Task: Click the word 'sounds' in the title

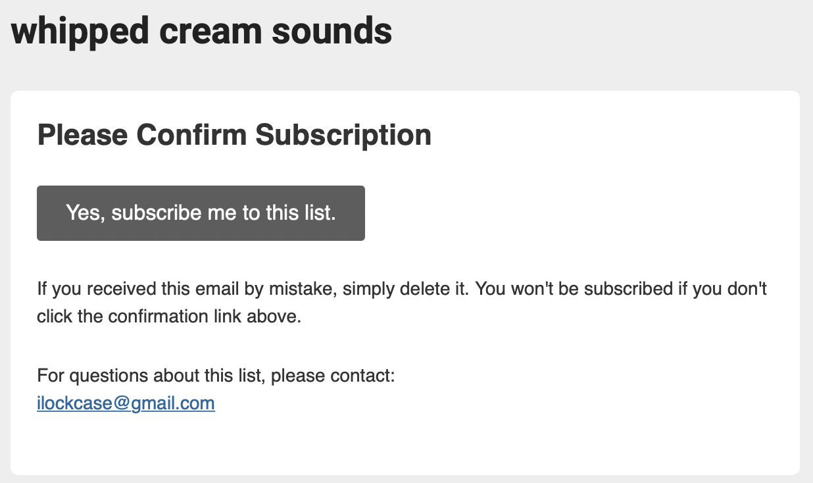Action: tap(332, 31)
